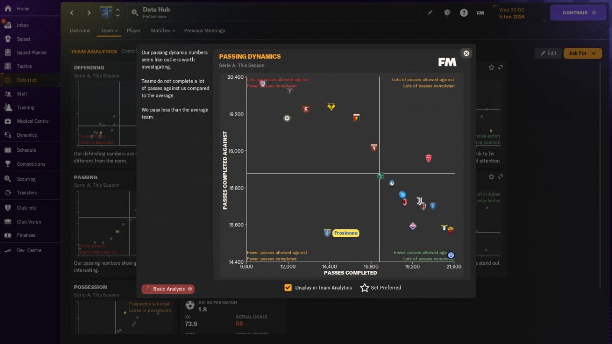This screenshot has height=344, width=612.
Task: Go to the Squad shirt icon
Action: pyautogui.click(x=8, y=39)
